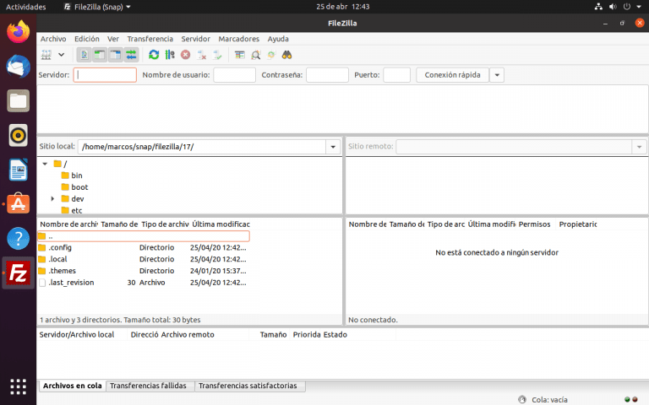Viewport: 649px width, 405px height.
Task: Select the parent directory .. row
Action: point(144,236)
